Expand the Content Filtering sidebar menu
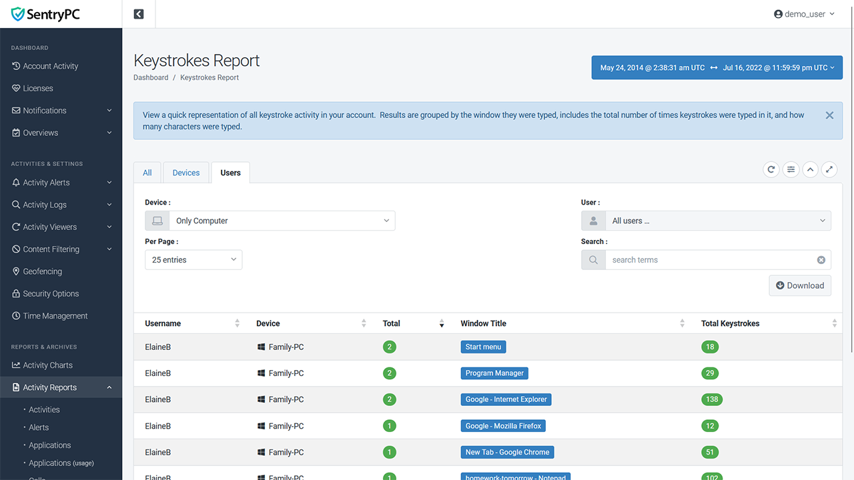 (x=61, y=249)
